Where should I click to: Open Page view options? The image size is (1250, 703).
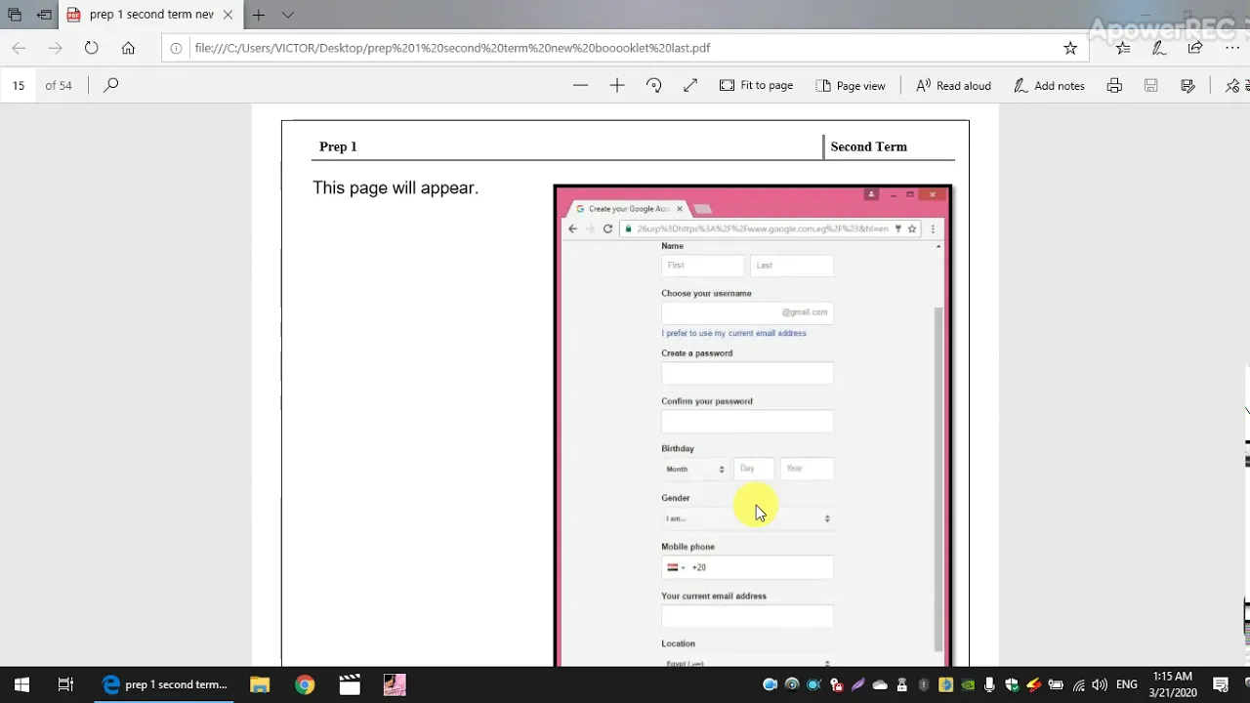pos(850,85)
